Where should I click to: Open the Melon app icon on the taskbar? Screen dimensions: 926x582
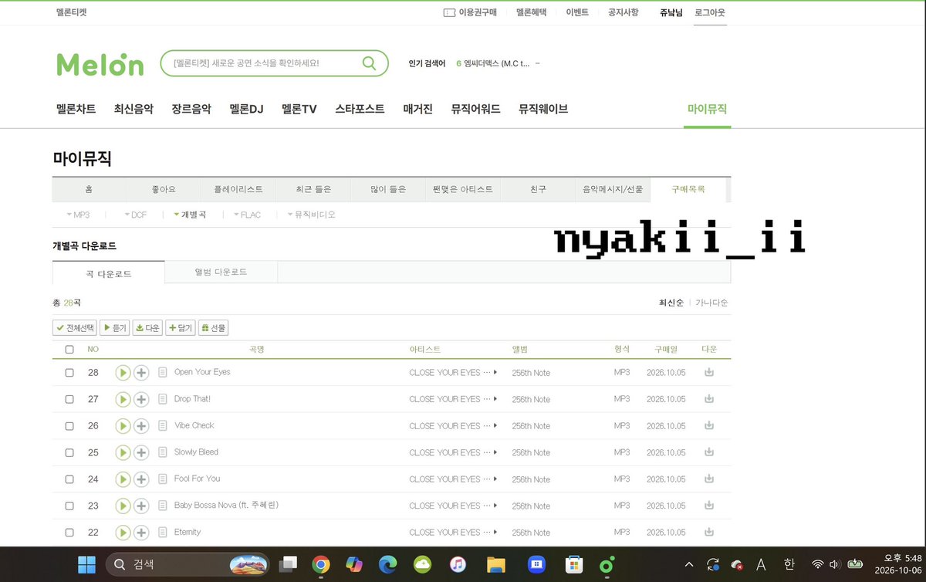coord(607,565)
